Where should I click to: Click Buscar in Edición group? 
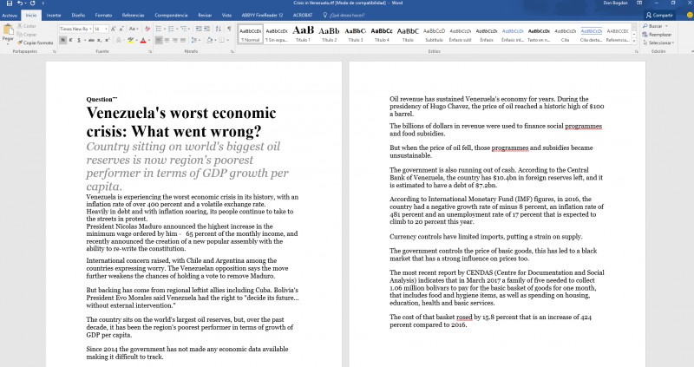point(655,26)
